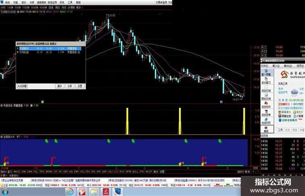Click 关闭预警 button in alert dialog

22,86
